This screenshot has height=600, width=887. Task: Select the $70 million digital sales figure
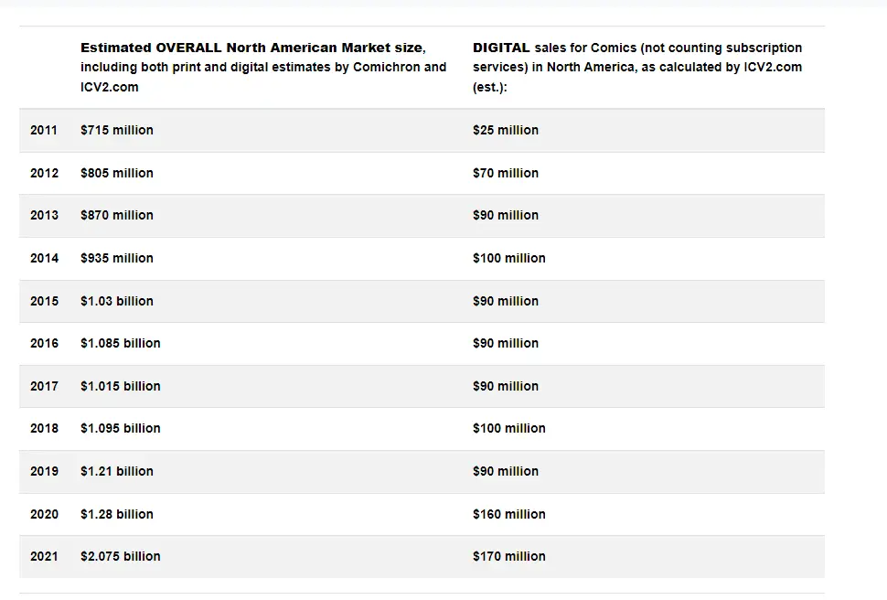coord(506,173)
